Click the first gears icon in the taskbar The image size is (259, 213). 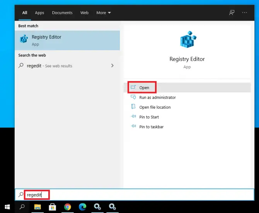pyautogui.click(x=97, y=207)
